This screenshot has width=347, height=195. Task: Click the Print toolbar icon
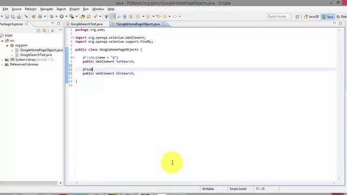(19, 17)
